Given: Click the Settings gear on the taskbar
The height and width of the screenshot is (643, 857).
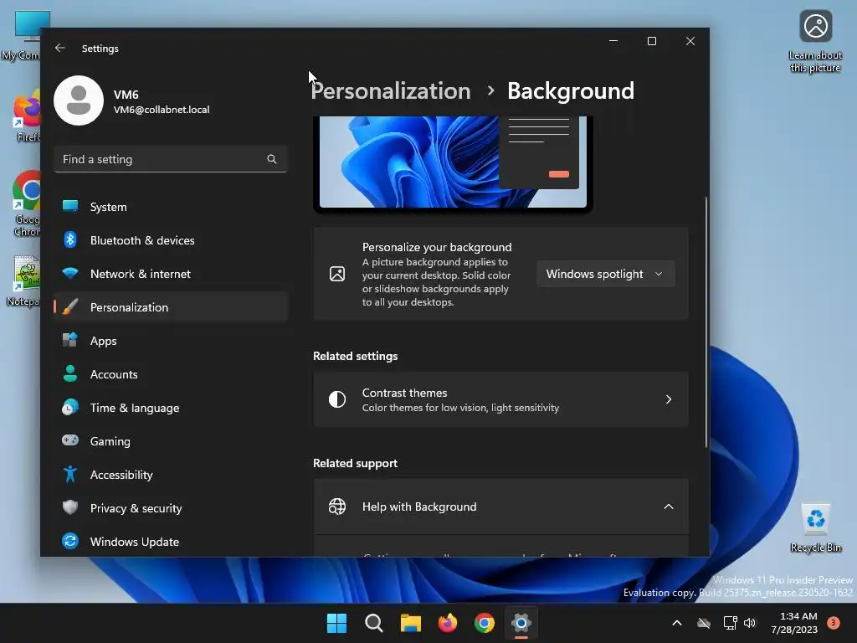Looking at the screenshot, I should click(521, 623).
